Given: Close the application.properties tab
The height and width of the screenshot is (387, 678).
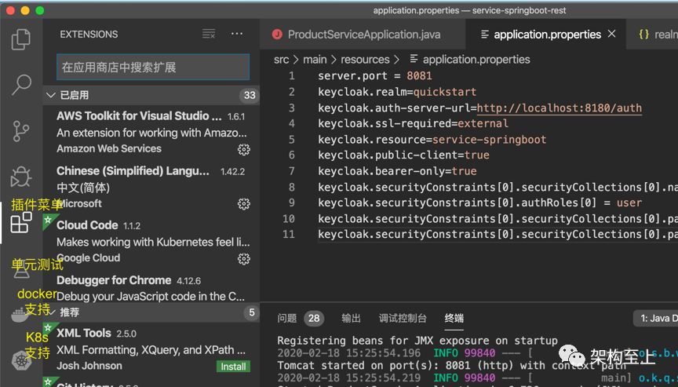Looking at the screenshot, I should 611,34.
